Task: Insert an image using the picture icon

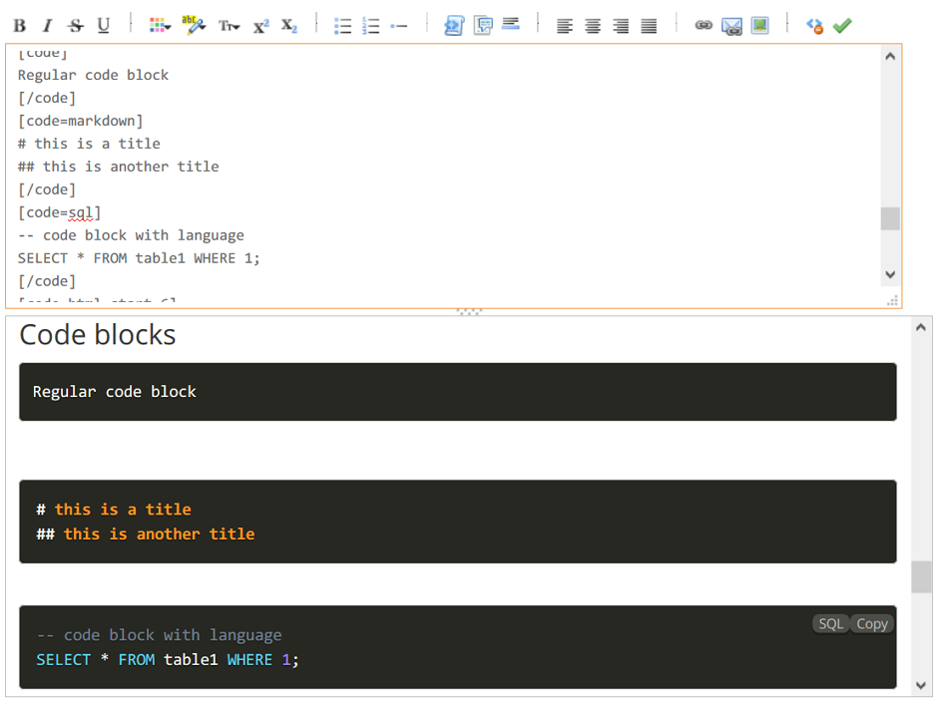Action: coord(760,26)
